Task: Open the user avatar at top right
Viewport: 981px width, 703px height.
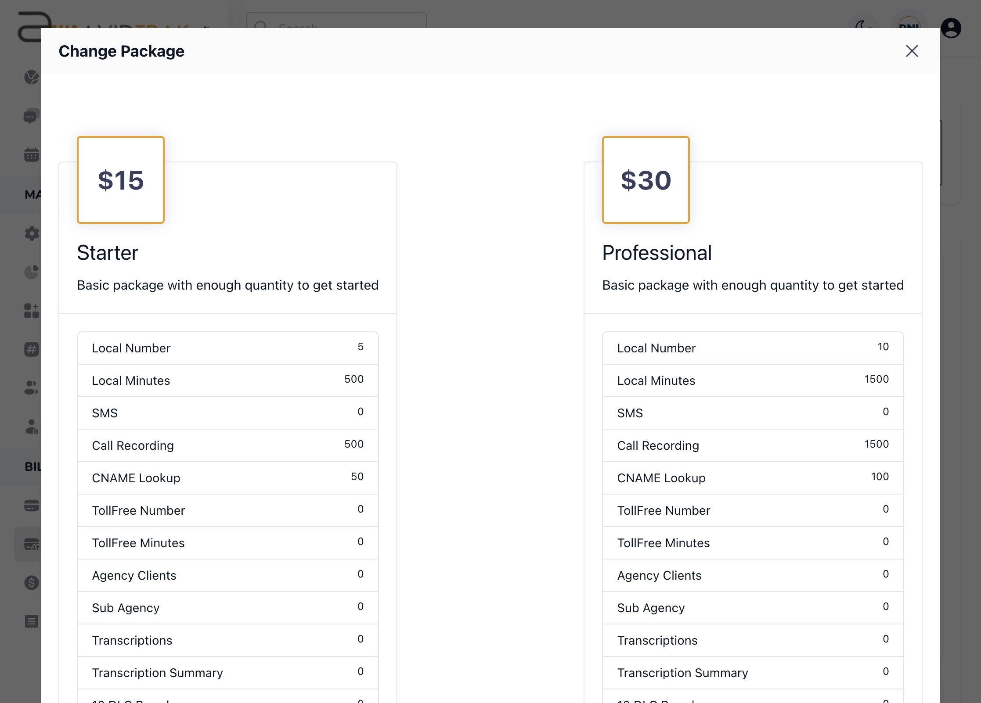Action: [x=951, y=29]
